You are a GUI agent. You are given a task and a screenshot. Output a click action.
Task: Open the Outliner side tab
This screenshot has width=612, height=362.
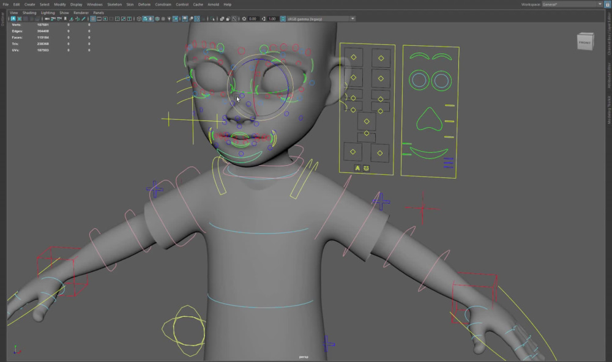coord(2,19)
